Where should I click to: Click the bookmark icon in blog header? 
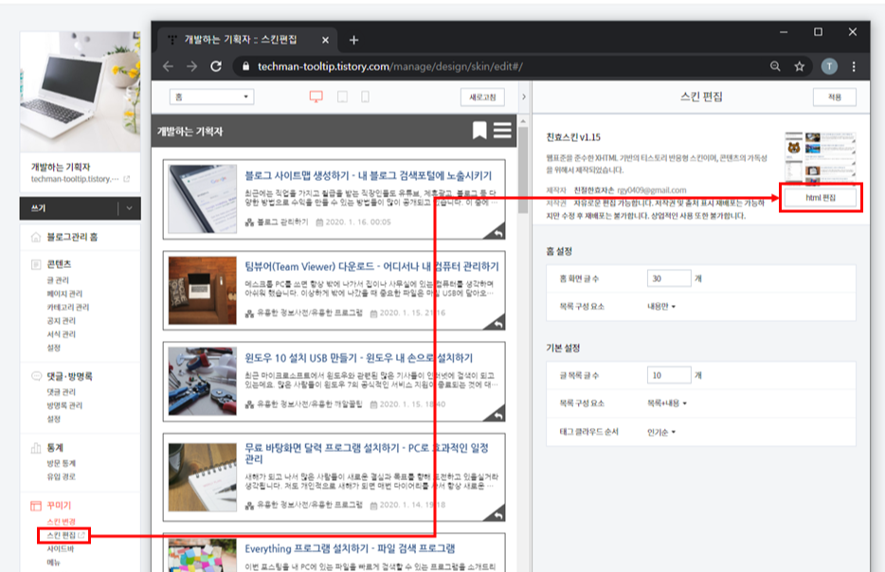click(479, 131)
